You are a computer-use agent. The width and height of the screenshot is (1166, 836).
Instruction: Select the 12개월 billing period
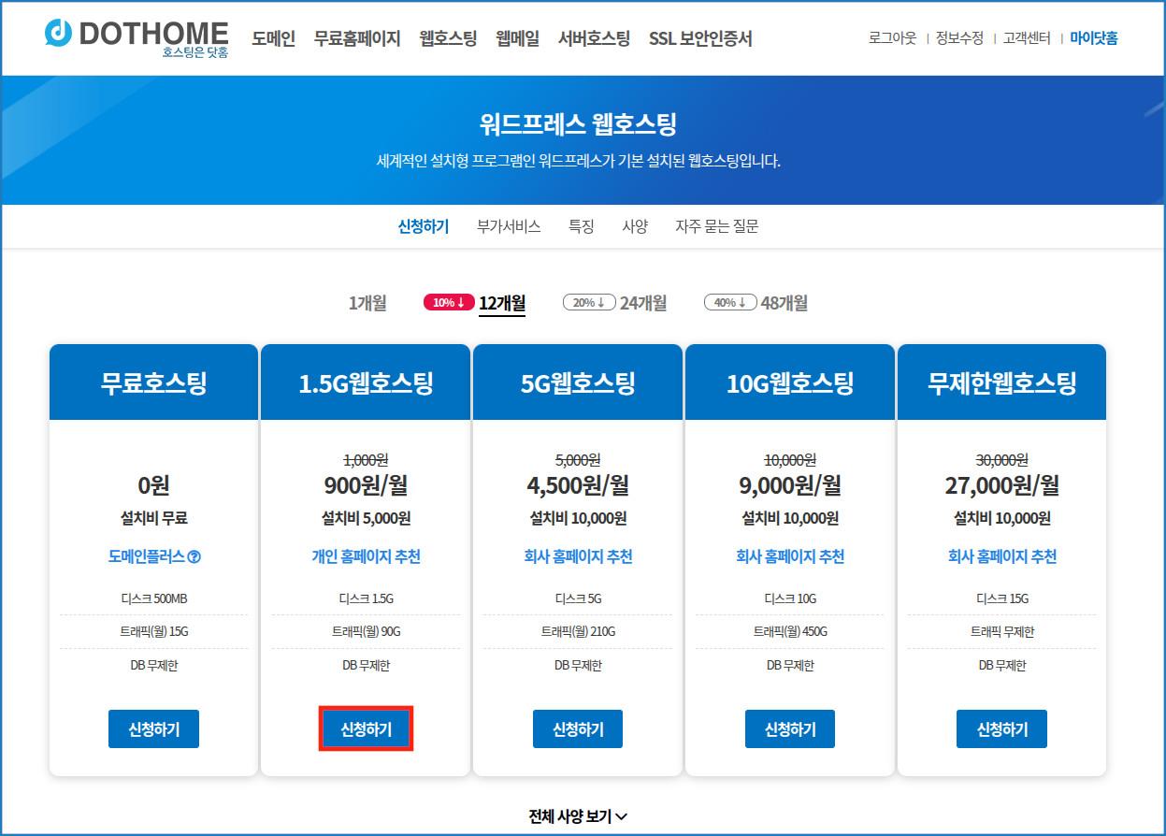point(502,303)
